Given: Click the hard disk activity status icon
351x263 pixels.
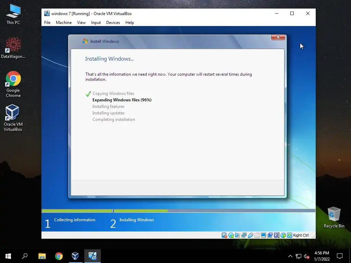Looking at the screenshot, I should coord(224,235).
